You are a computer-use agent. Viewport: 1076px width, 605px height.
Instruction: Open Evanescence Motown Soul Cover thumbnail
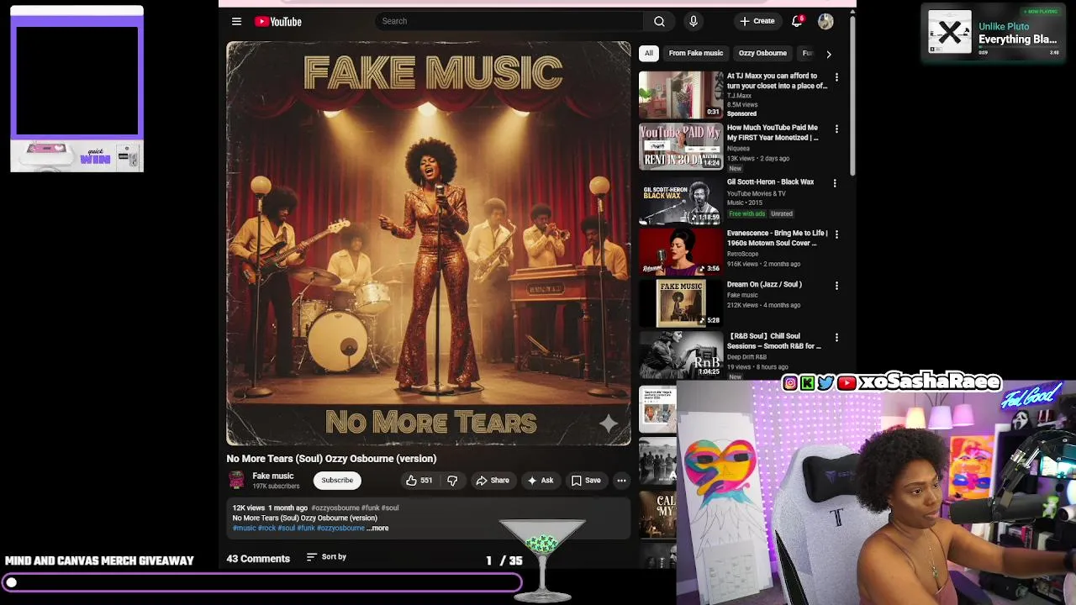click(681, 251)
